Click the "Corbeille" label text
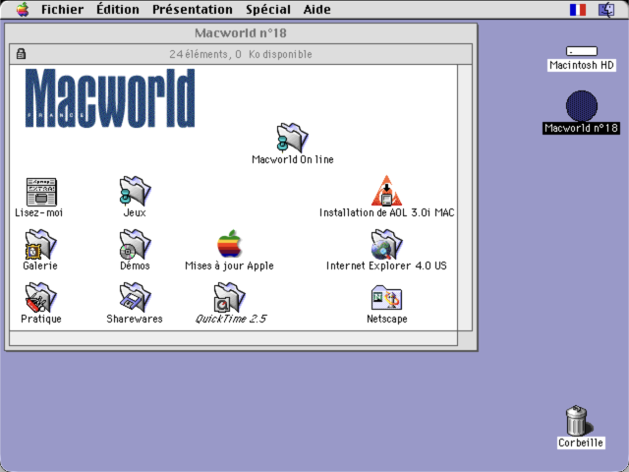The image size is (629, 472). 581,442
